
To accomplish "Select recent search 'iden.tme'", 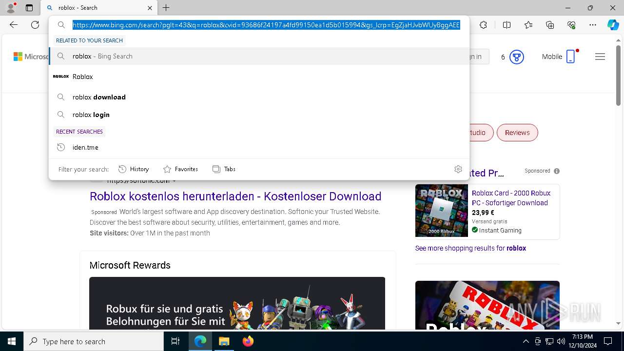I will tap(259, 147).
